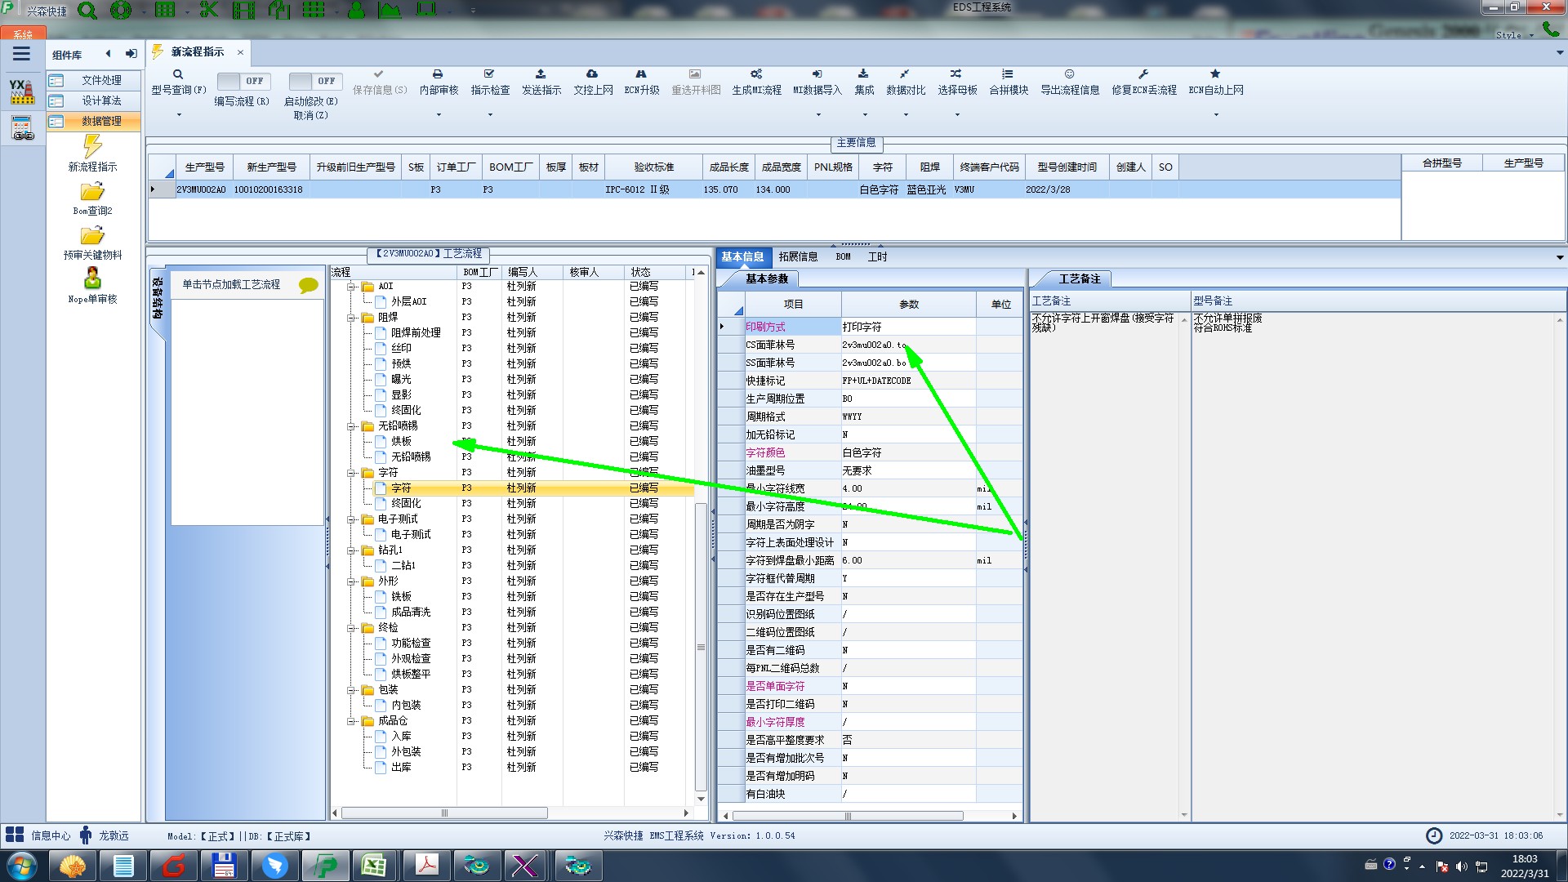Toggle the 编写流程 OFF switch
Viewport: 1568px width, 882px height.
point(242,81)
